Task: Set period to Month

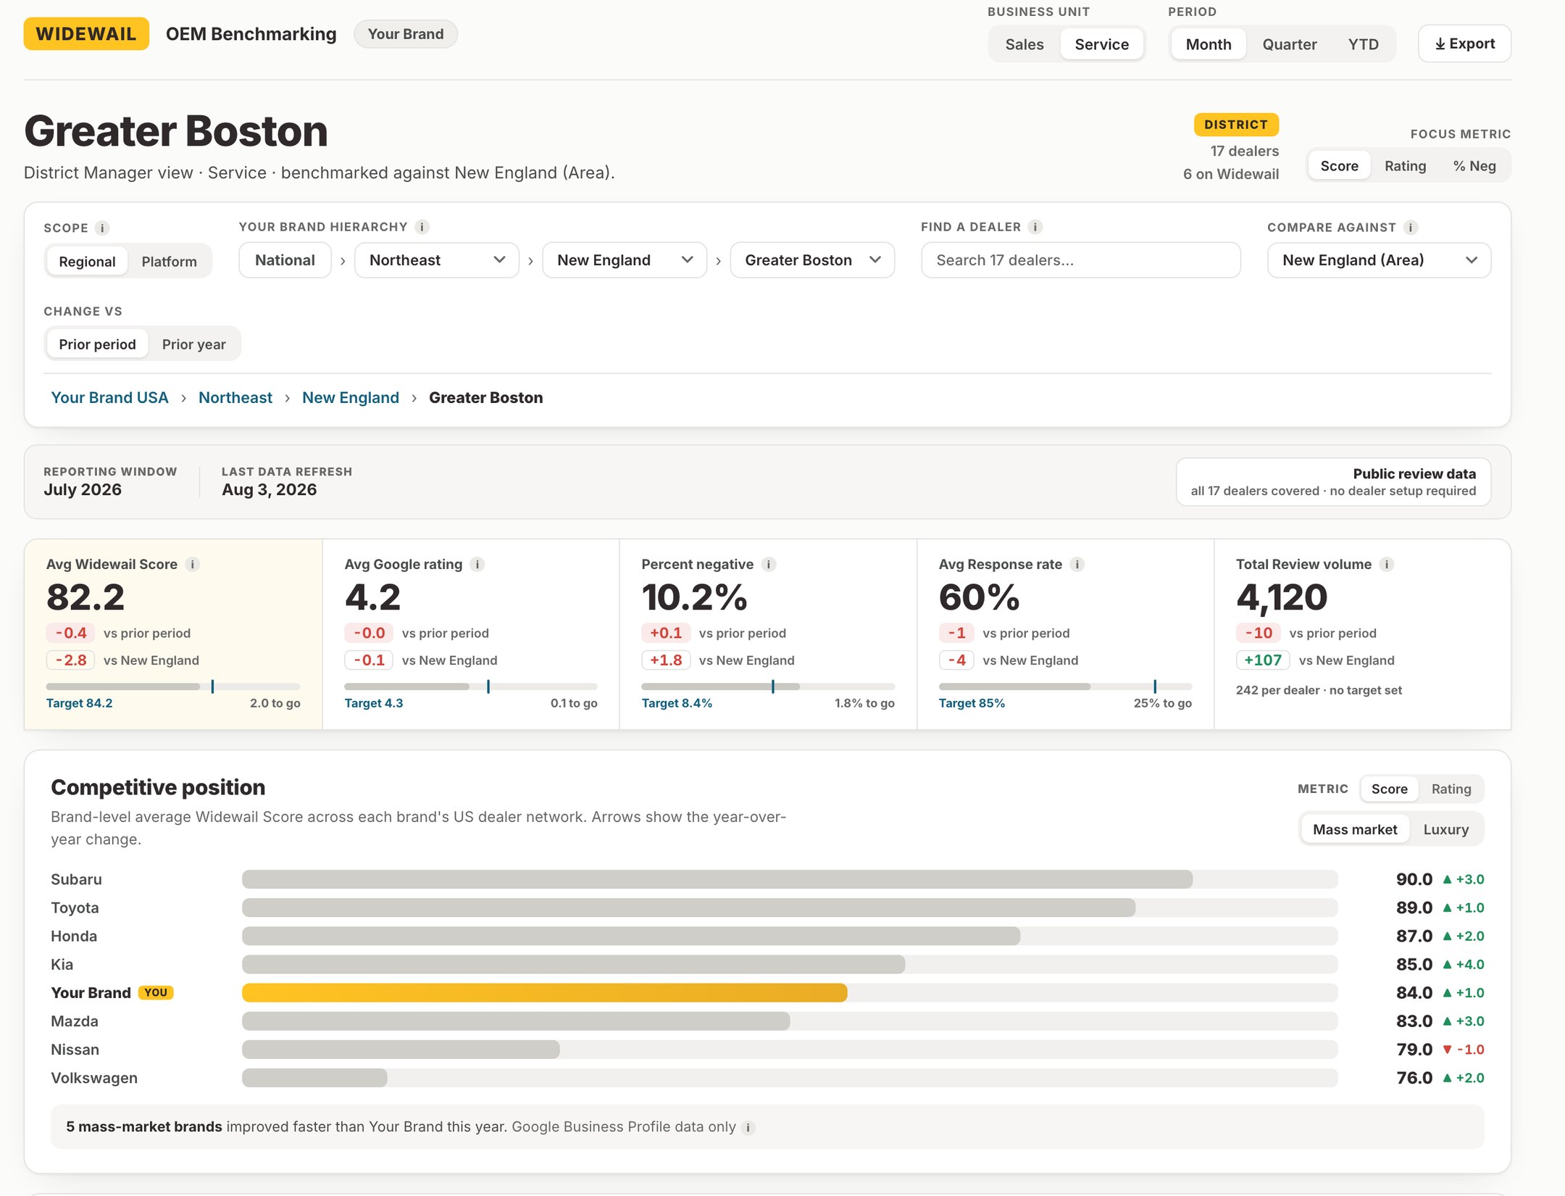Action: click(x=1208, y=44)
